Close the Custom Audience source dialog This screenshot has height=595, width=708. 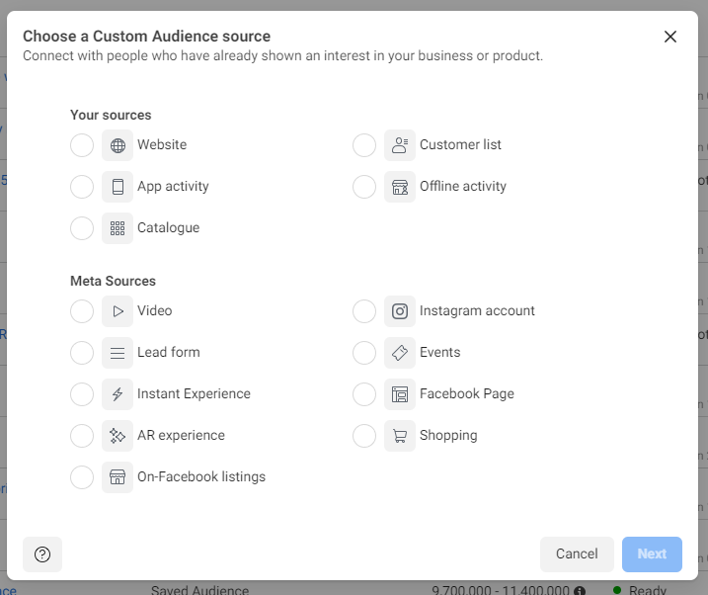coord(670,37)
